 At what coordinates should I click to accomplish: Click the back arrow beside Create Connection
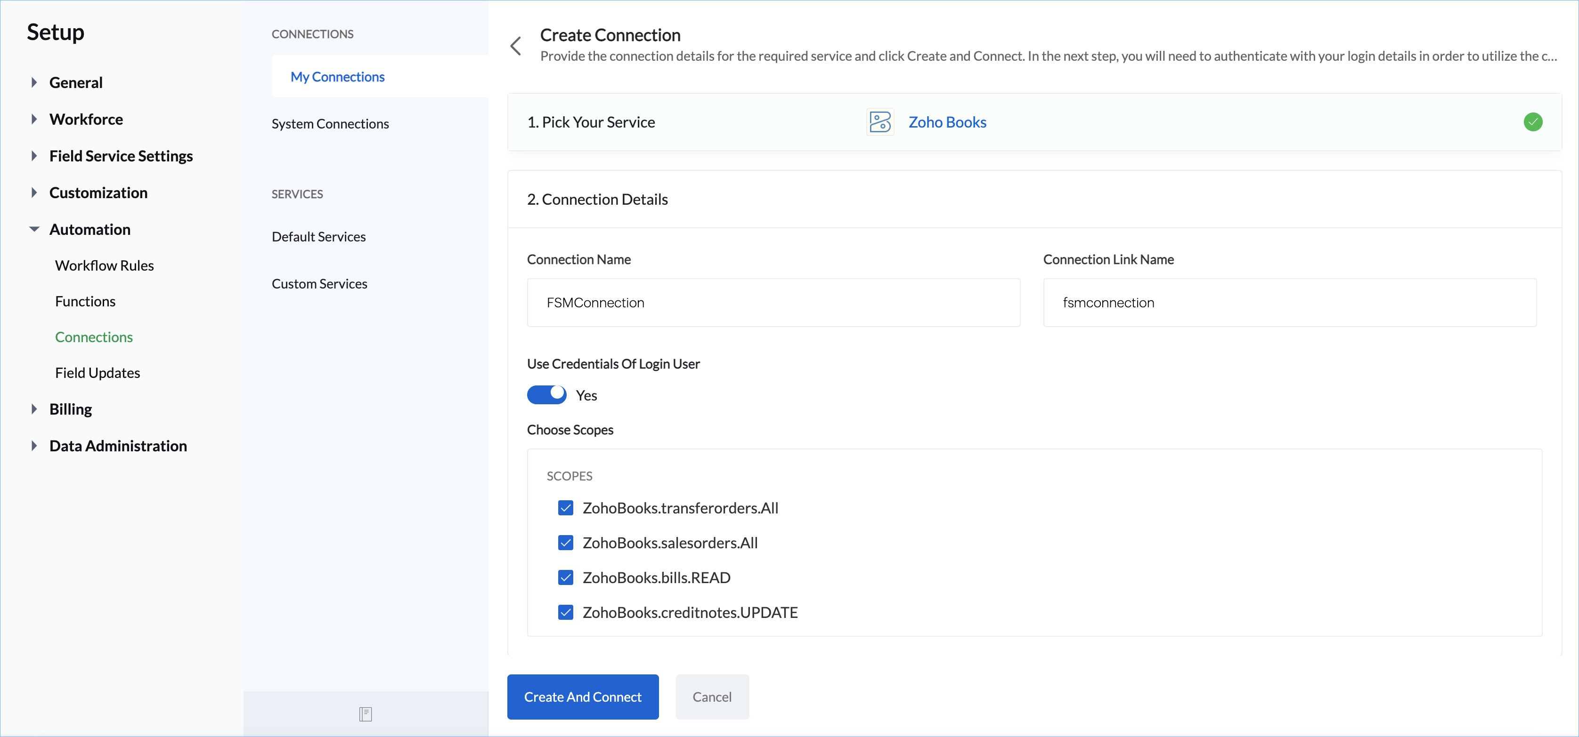[515, 46]
